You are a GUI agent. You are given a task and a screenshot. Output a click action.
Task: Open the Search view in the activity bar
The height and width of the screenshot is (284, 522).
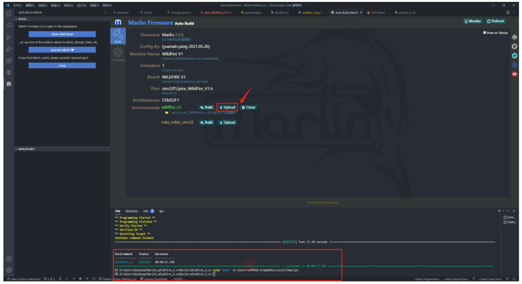[x=9, y=26]
